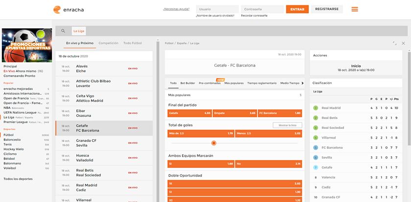Open Real Madrid vs Cadiz match
The width and height of the screenshot is (411, 202).
[104, 188]
